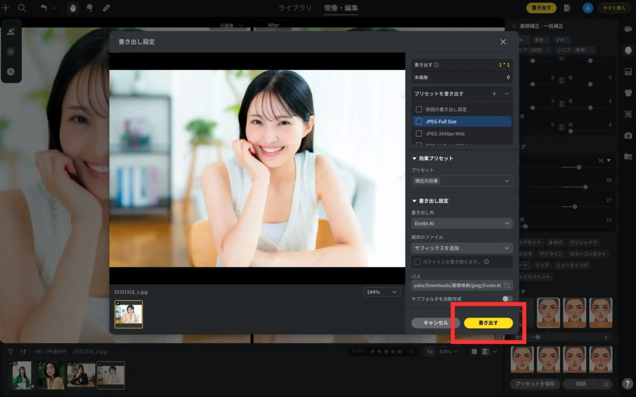Select the シェーディング makeup tab
This screenshot has width=636, height=397.
pos(572,265)
